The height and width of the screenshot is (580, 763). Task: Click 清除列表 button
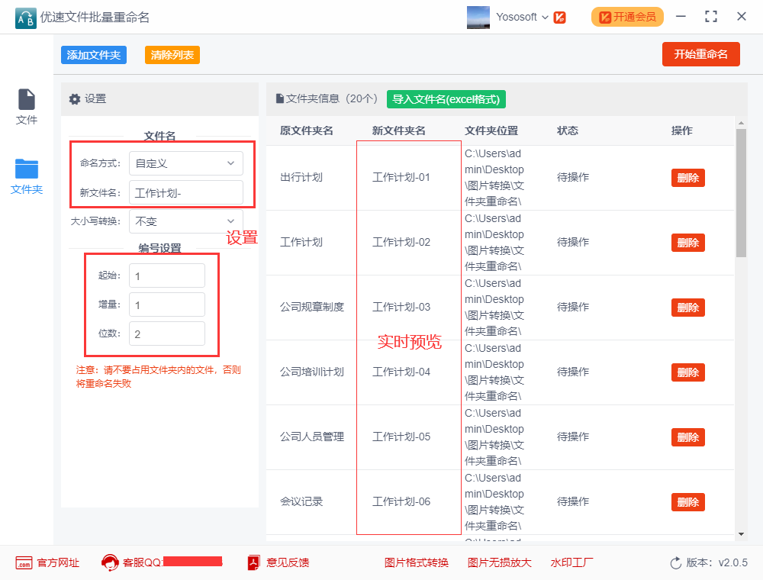coord(172,55)
